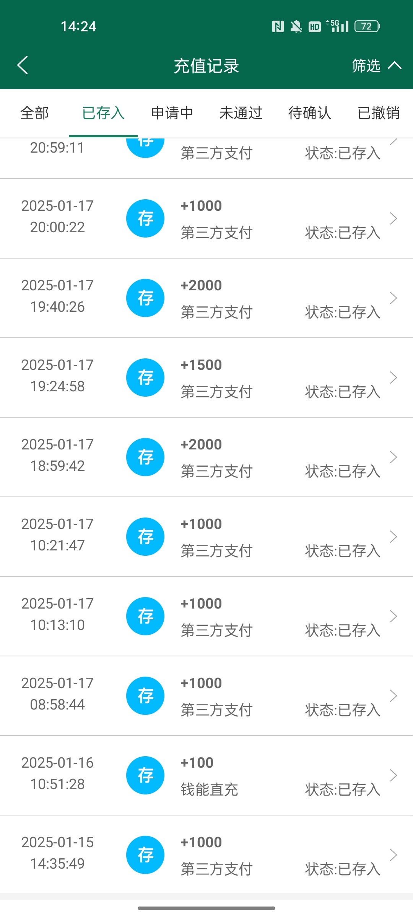
Task: Switch to the 全部 tab
Action: click(x=34, y=113)
